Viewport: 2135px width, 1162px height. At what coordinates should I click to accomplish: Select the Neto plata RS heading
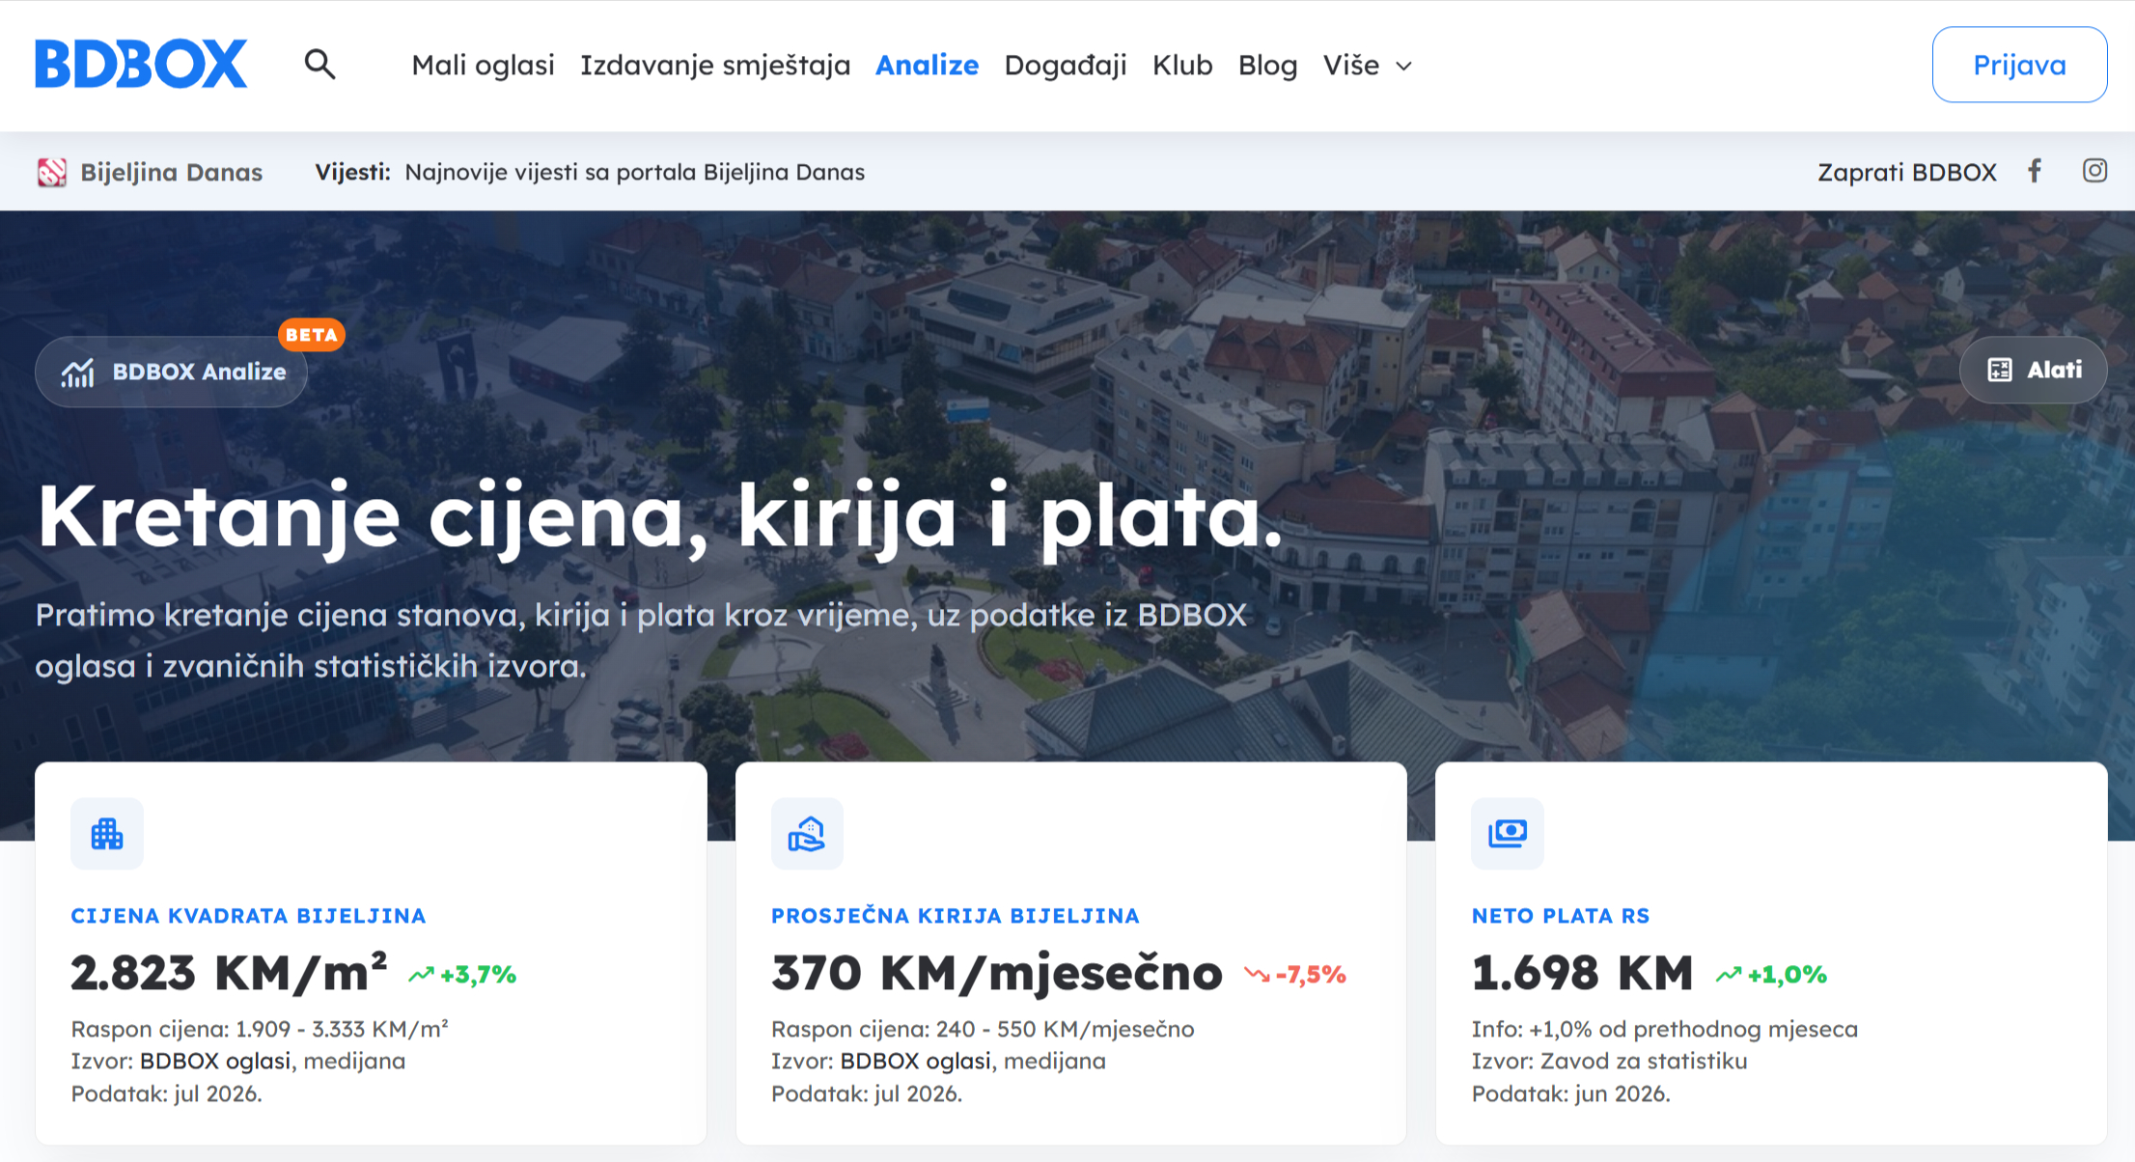point(1561,916)
